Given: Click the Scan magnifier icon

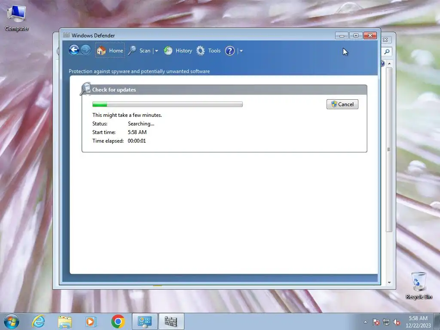Looking at the screenshot, I should point(132,51).
